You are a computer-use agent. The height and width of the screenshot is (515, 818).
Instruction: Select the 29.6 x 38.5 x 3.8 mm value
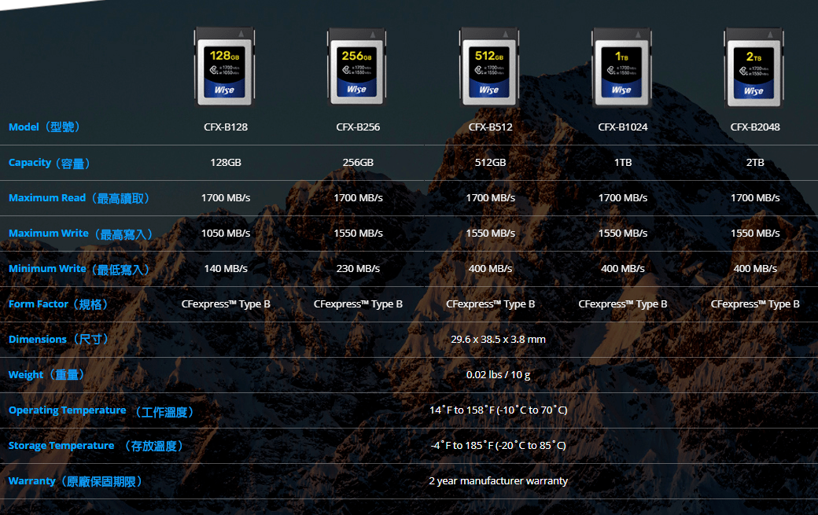click(498, 340)
